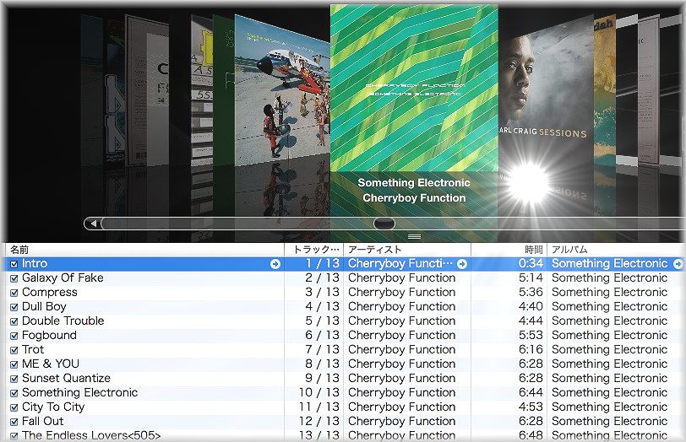Select the Compress track name
Image resolution: width=686 pixels, height=442 pixels.
(x=50, y=292)
